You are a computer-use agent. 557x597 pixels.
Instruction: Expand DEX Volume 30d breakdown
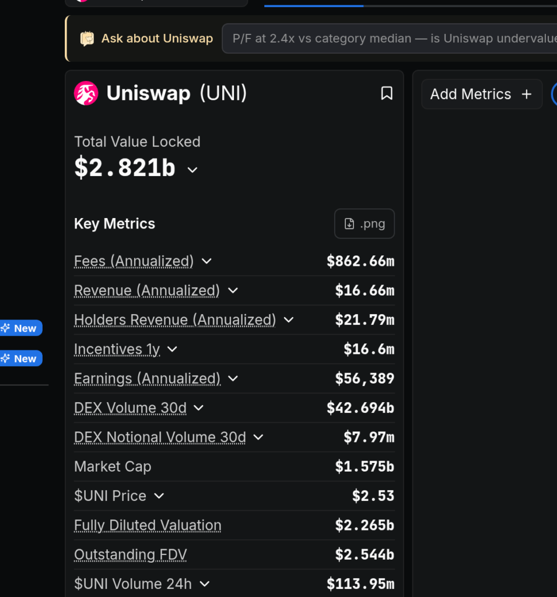coord(198,408)
